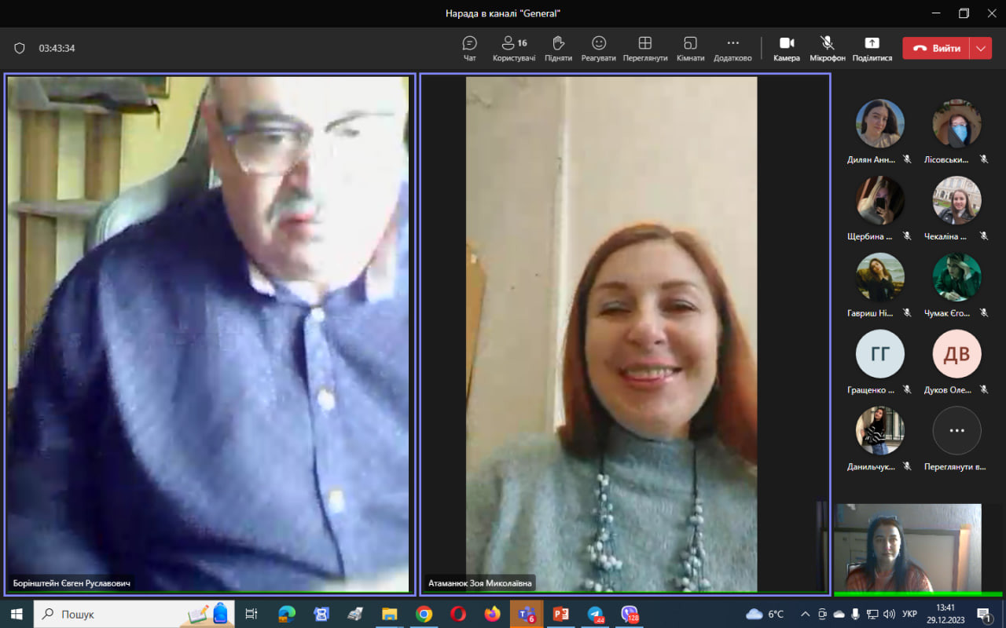Image resolution: width=1006 pixels, height=628 pixels.
Task: Select Атаманюк Зоя Миколаївна's video tile
Action: pyautogui.click(x=625, y=334)
